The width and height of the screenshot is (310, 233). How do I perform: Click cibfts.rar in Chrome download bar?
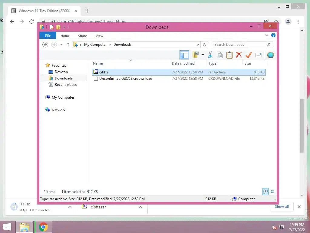pyautogui.click(x=98, y=207)
